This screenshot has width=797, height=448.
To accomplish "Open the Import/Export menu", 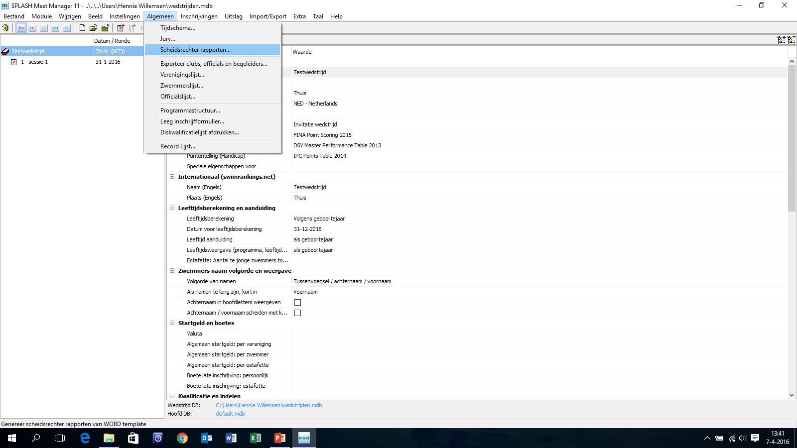I will click(x=268, y=16).
